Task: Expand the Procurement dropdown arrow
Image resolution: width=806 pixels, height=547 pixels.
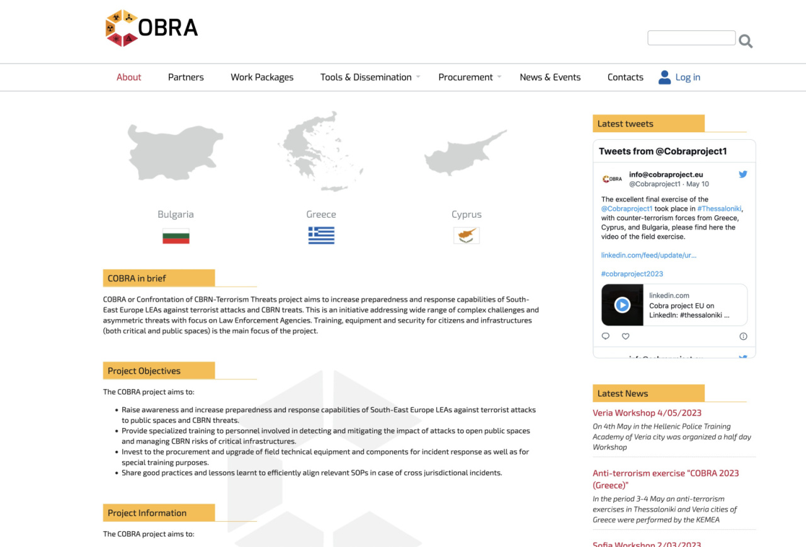Action: (499, 77)
